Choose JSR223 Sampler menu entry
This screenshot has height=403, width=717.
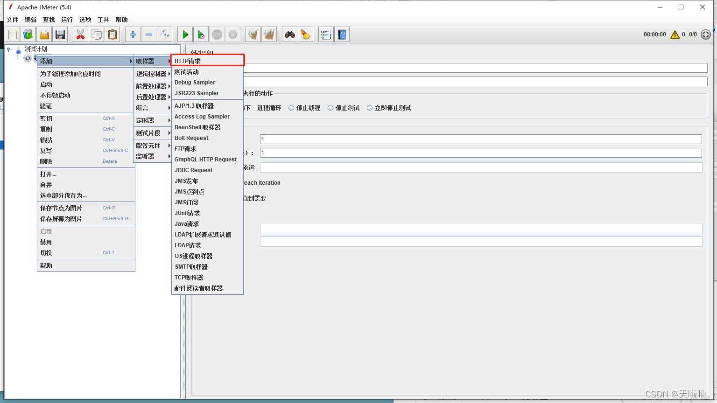207,93
